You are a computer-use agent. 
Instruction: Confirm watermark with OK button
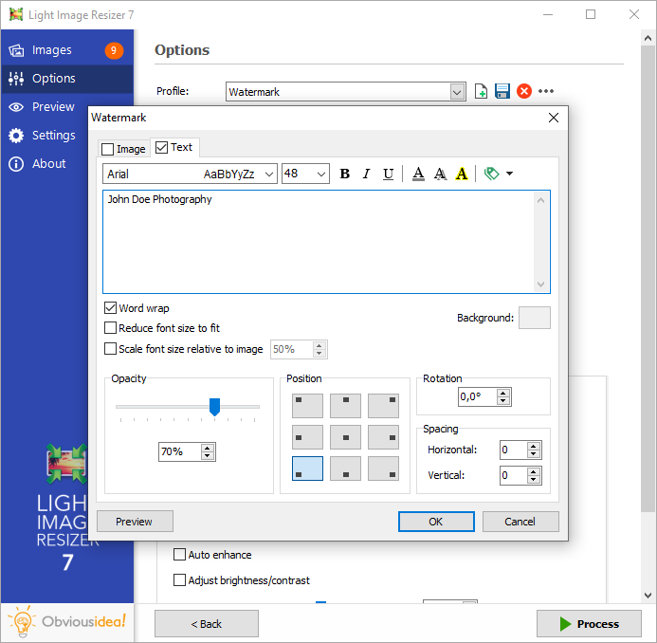[435, 522]
